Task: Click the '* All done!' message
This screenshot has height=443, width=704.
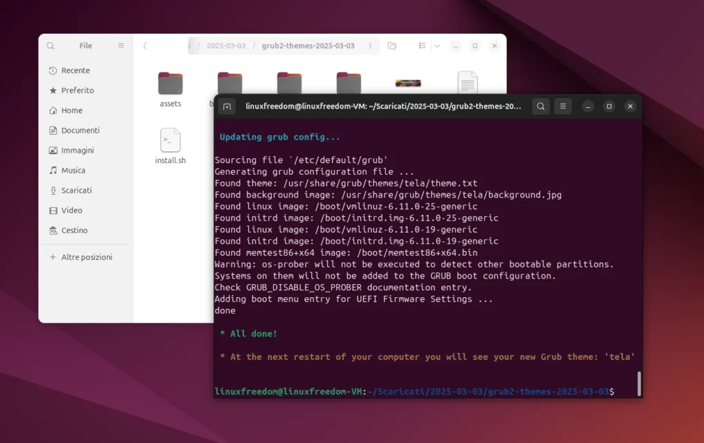Action: pyautogui.click(x=248, y=334)
